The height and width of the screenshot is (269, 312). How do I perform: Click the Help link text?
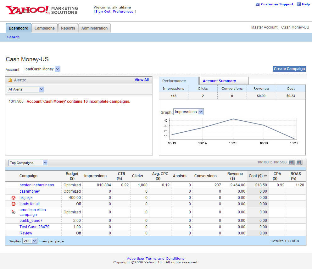pos(306,4)
